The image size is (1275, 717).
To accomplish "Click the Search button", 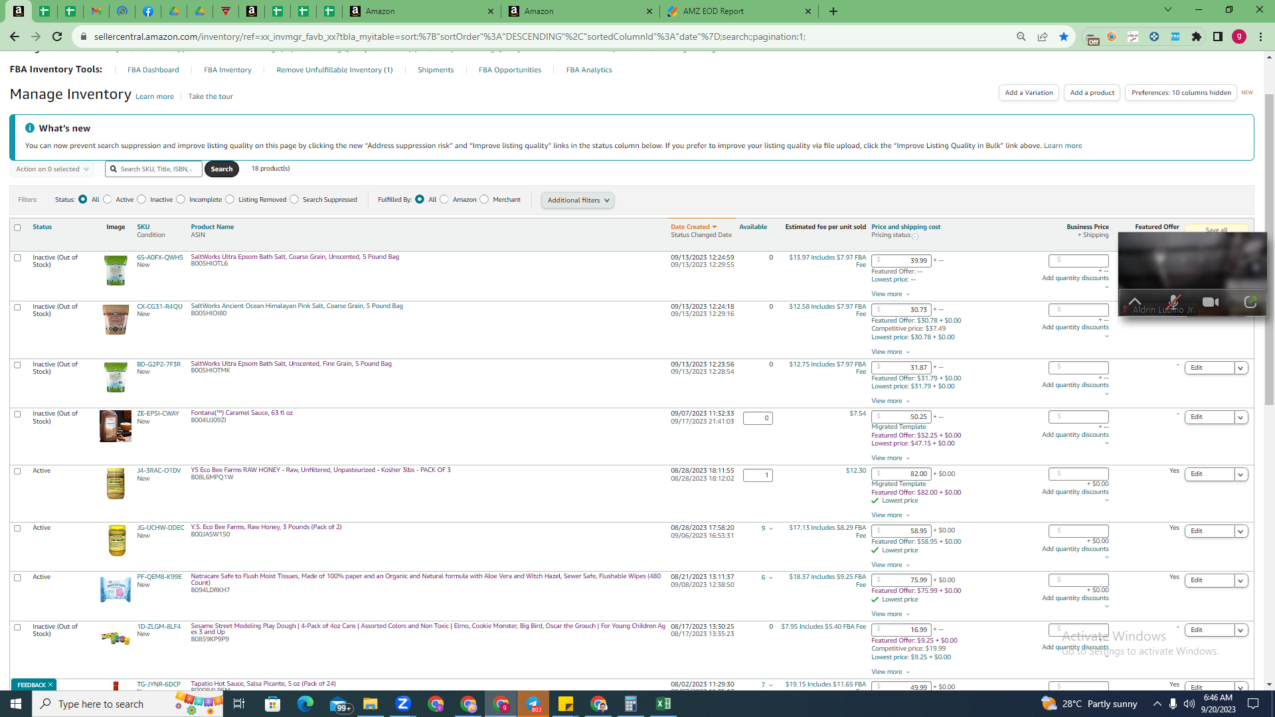I will point(222,169).
